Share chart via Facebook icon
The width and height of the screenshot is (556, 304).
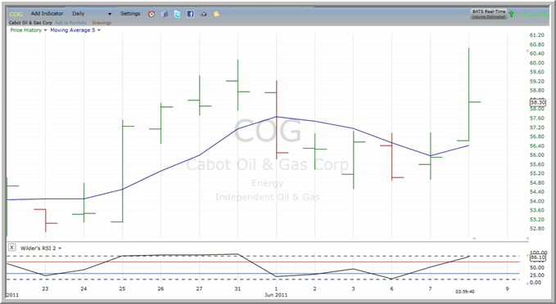point(191,14)
